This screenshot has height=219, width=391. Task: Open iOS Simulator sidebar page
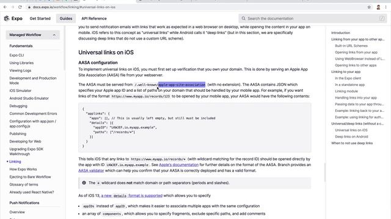click(x=20, y=91)
